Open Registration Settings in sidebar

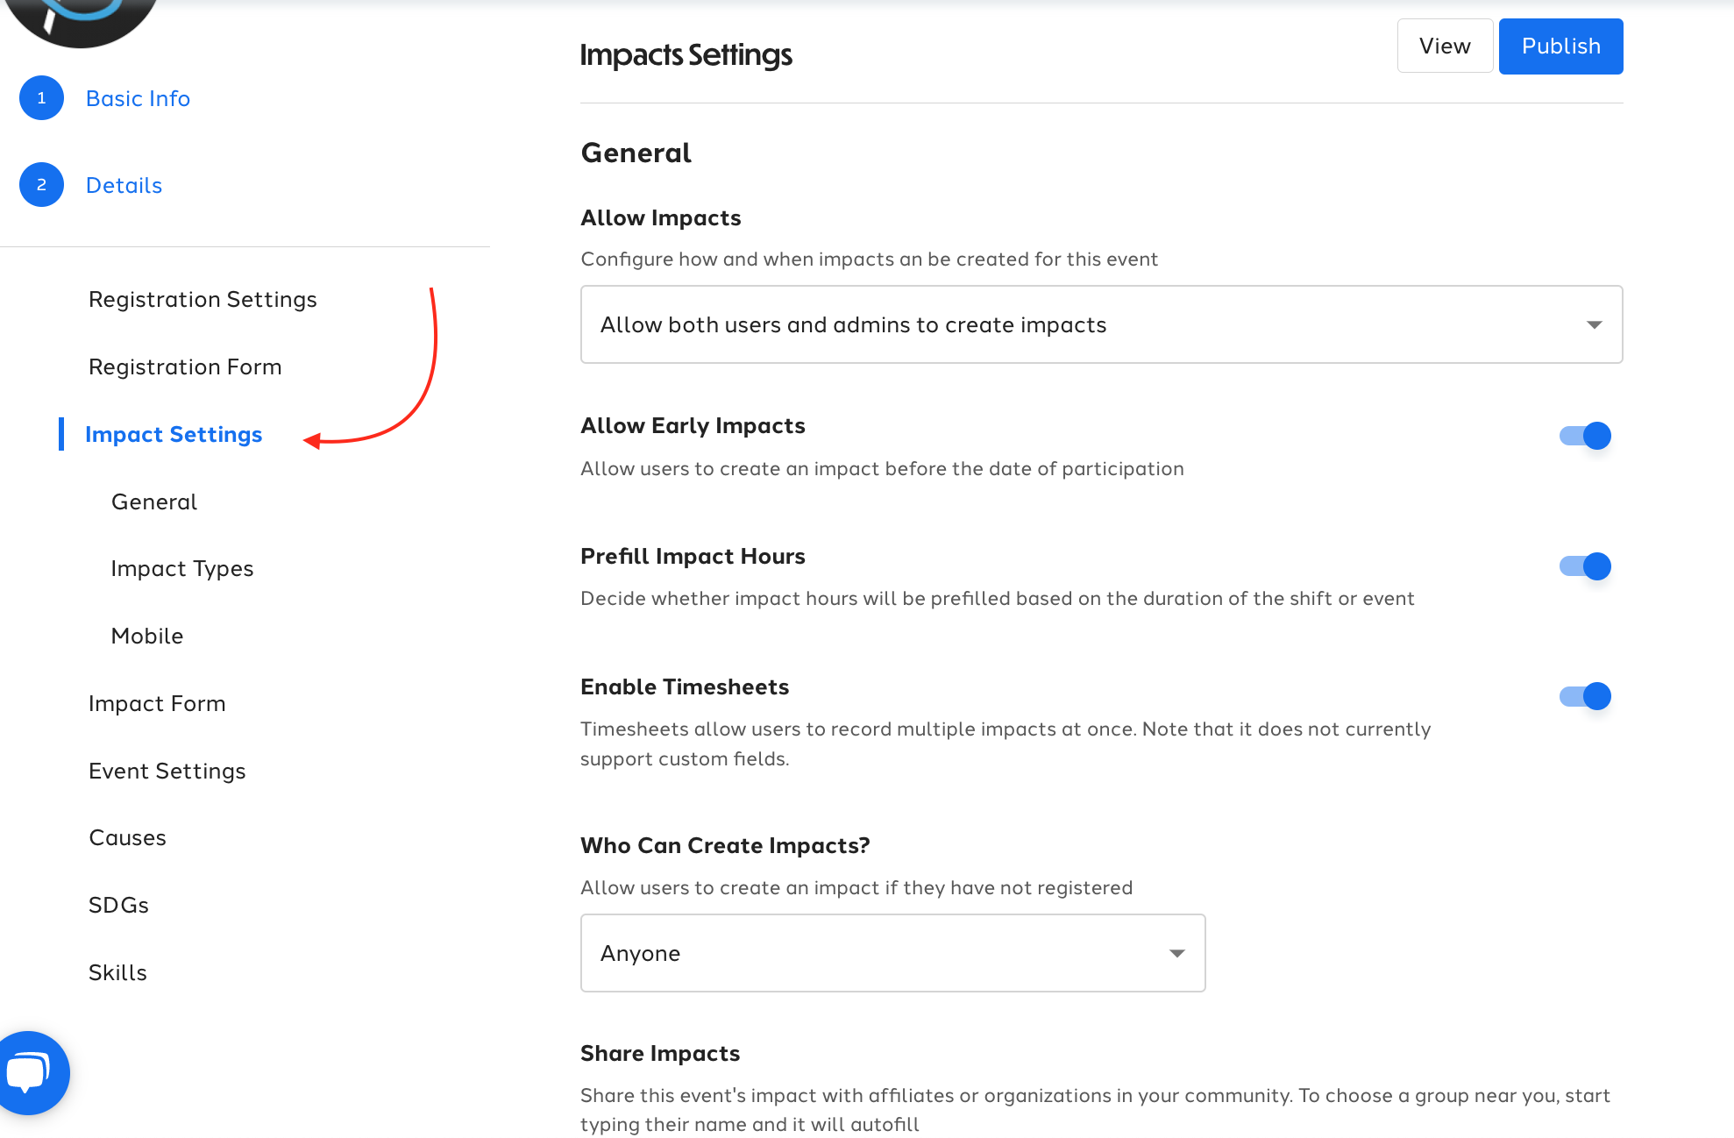203,300
